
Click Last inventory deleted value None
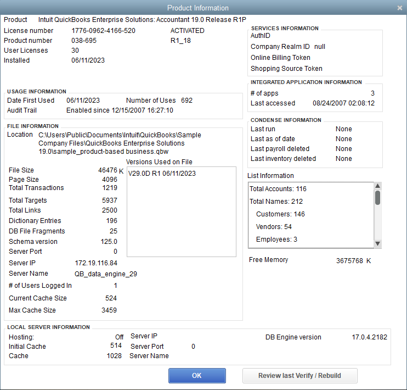[344, 159]
